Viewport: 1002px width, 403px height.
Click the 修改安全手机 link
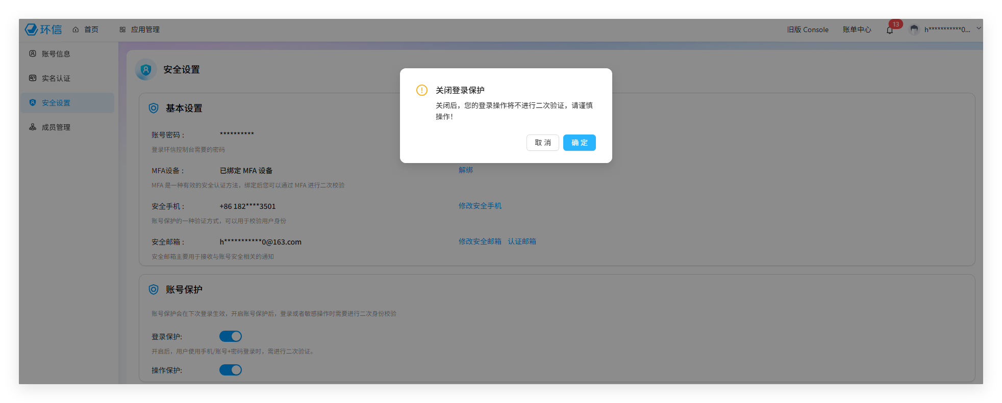pos(480,206)
